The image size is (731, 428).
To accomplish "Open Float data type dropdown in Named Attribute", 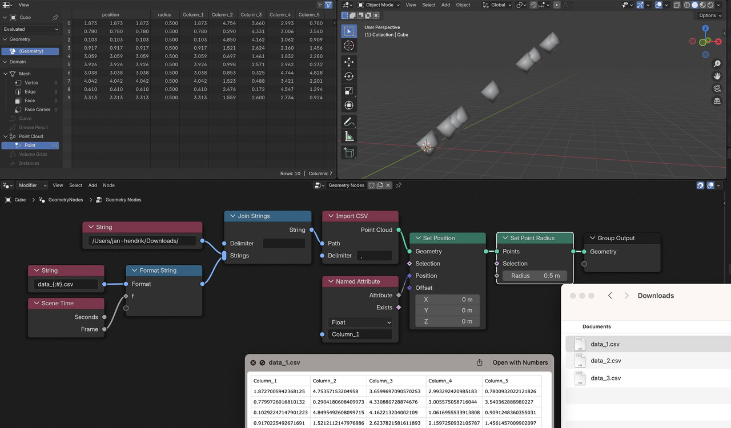I will [x=360, y=322].
